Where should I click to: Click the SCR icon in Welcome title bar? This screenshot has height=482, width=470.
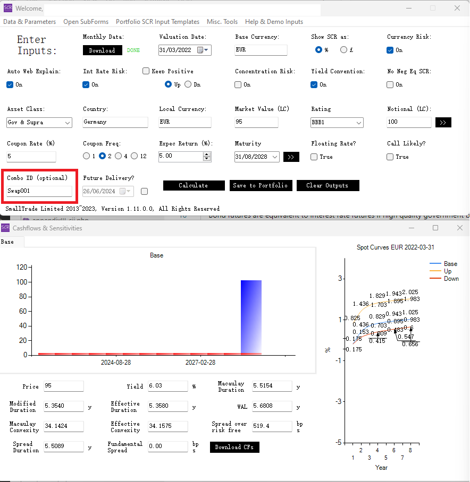(7, 8)
